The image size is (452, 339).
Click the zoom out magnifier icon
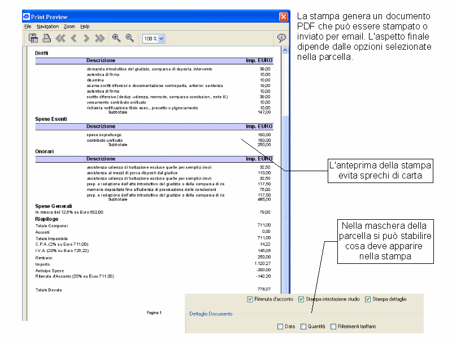130,38
